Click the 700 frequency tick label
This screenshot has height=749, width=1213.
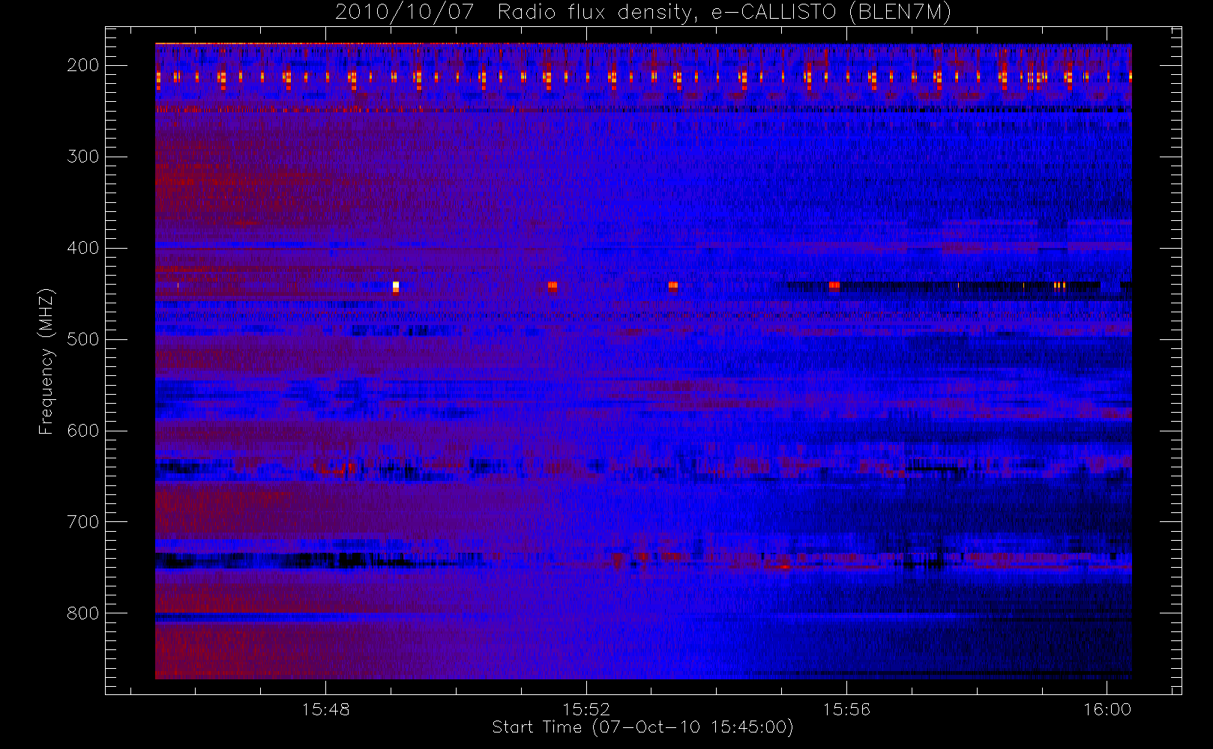[83, 522]
